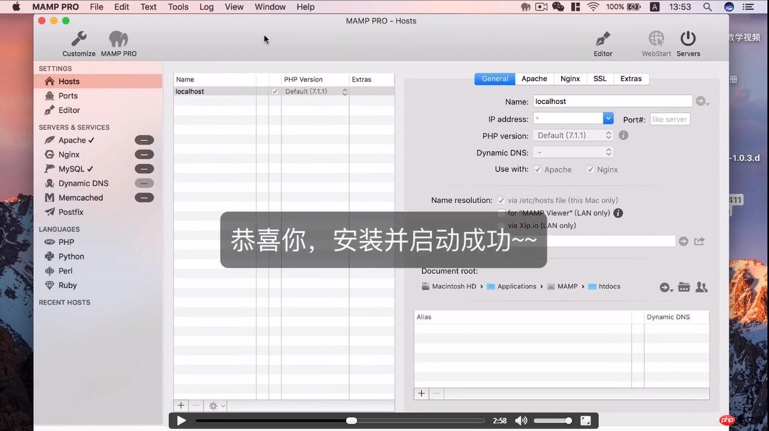769x431 pixels.
Task: Toggle Use with Apache checkbox
Action: [538, 169]
